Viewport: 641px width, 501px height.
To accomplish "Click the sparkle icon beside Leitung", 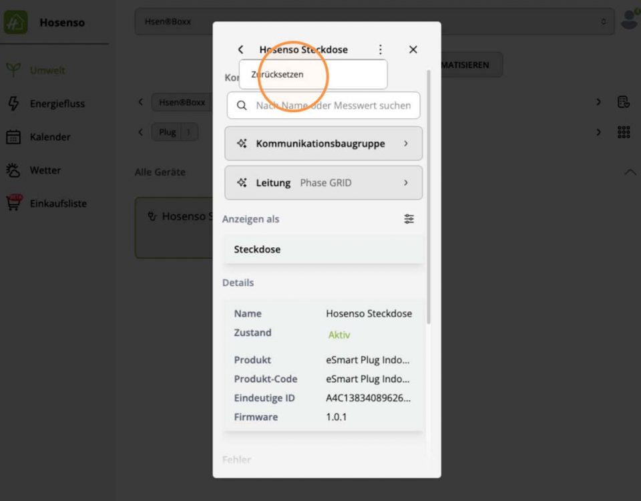I will (x=242, y=183).
